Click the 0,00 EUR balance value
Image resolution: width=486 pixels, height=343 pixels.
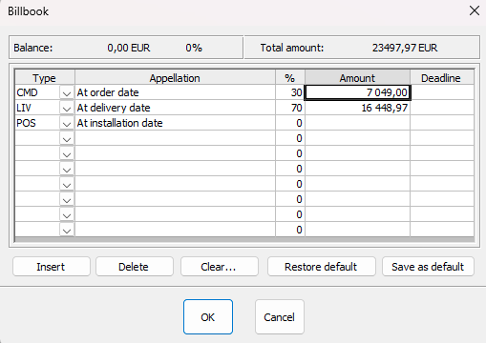click(129, 48)
